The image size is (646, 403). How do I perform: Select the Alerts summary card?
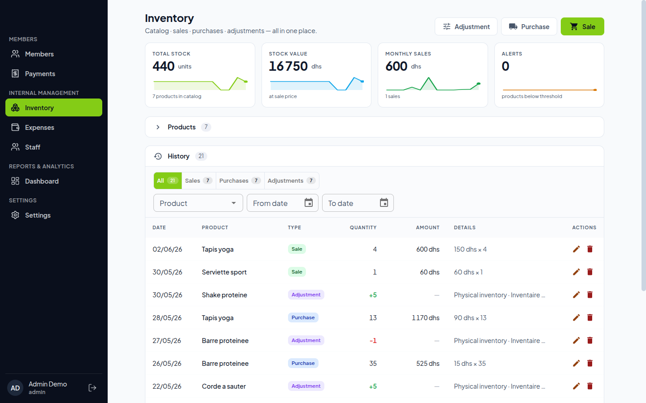pyautogui.click(x=549, y=75)
